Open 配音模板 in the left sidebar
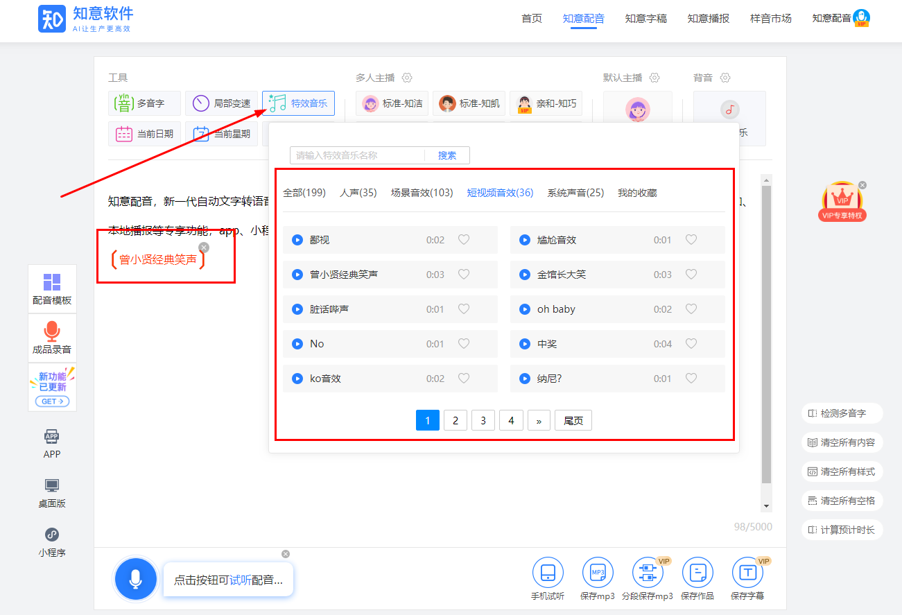This screenshot has width=902, height=615. pos(52,288)
